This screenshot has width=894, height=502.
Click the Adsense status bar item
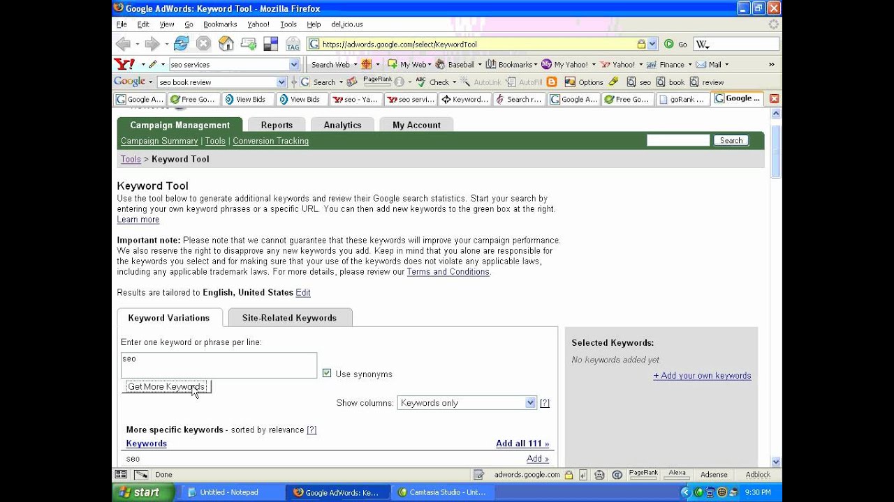pos(714,475)
